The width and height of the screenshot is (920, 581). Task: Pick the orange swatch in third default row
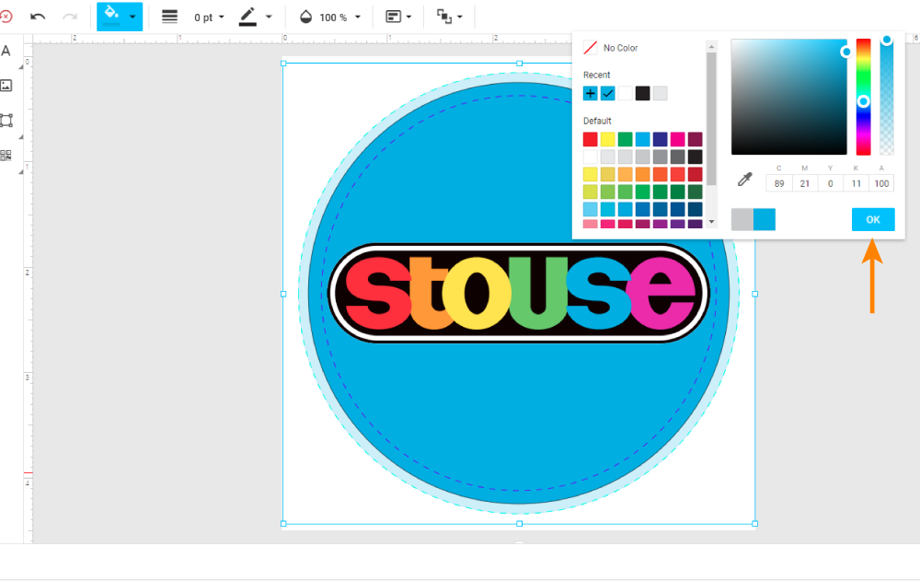[642, 174]
